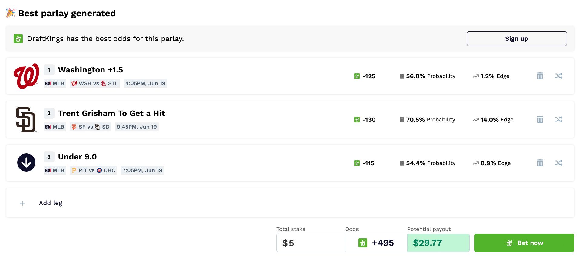
Task: Select the SF vs SD matchup tag
Action: [91, 127]
